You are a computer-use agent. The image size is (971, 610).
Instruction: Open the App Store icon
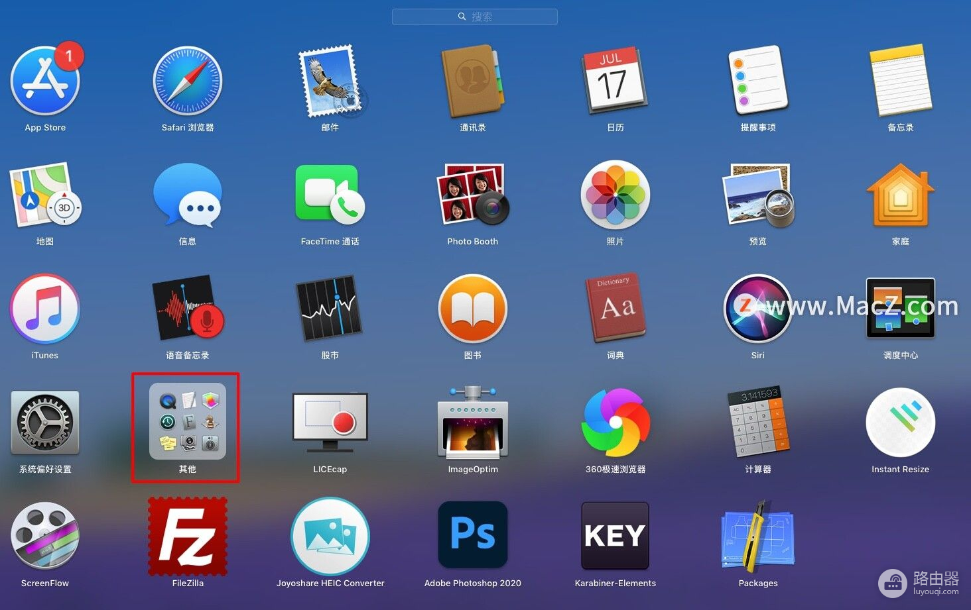pyautogui.click(x=45, y=81)
